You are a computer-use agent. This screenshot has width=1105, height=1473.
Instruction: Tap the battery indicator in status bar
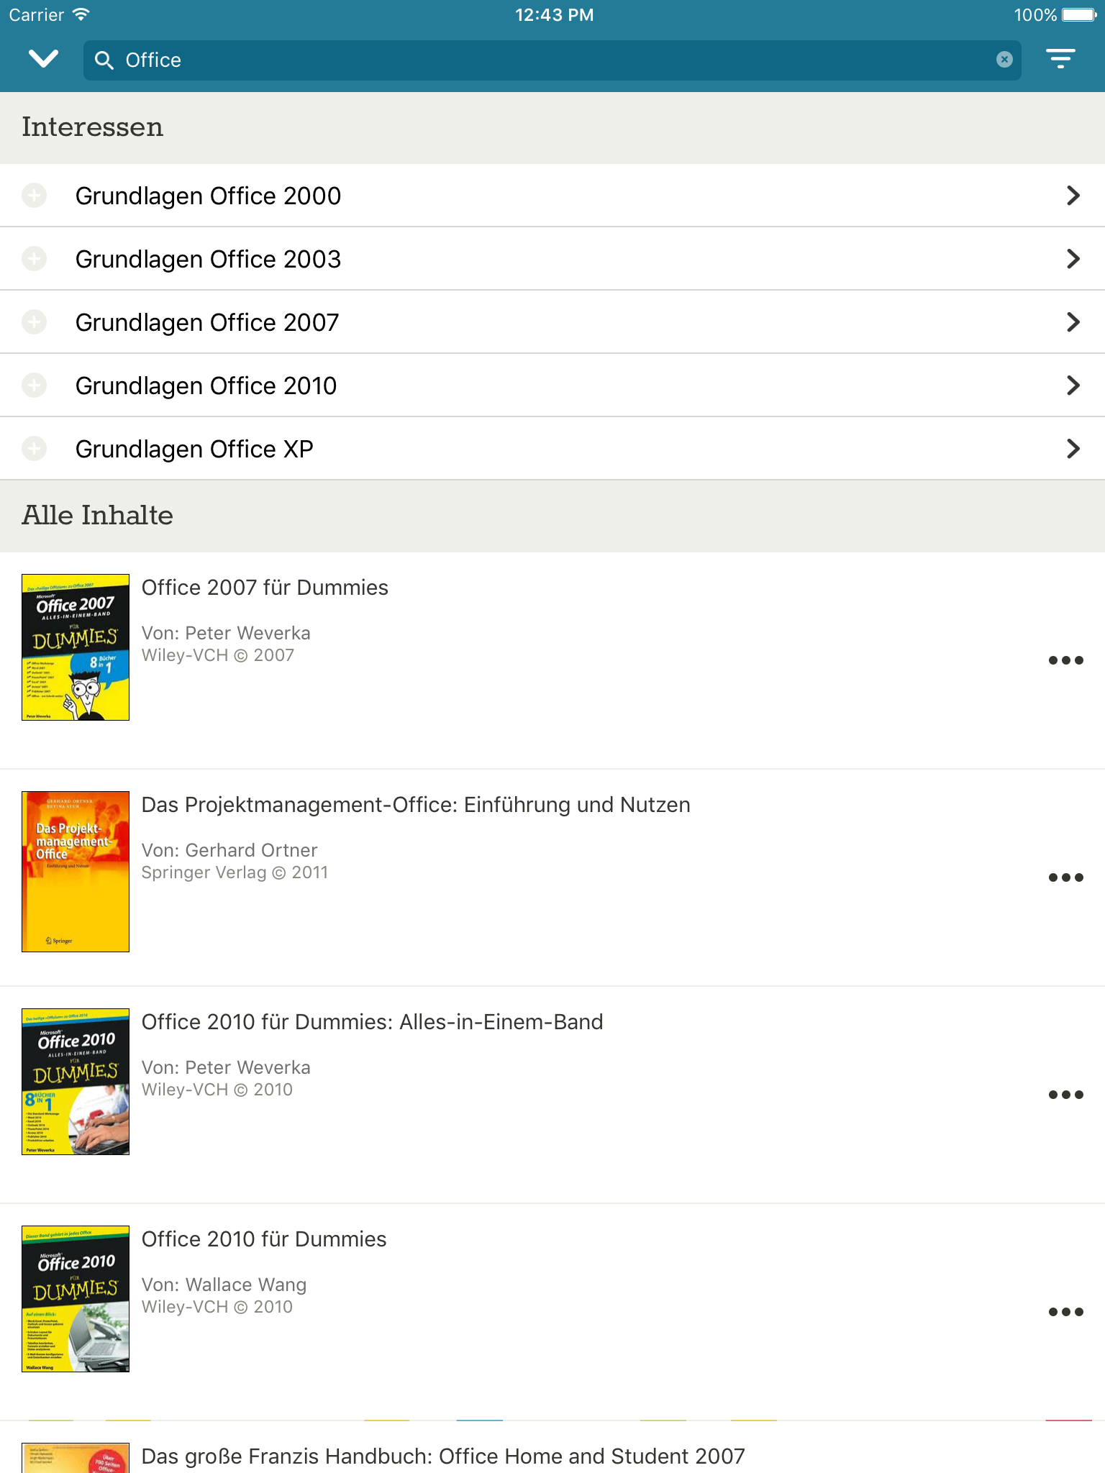tap(1079, 15)
